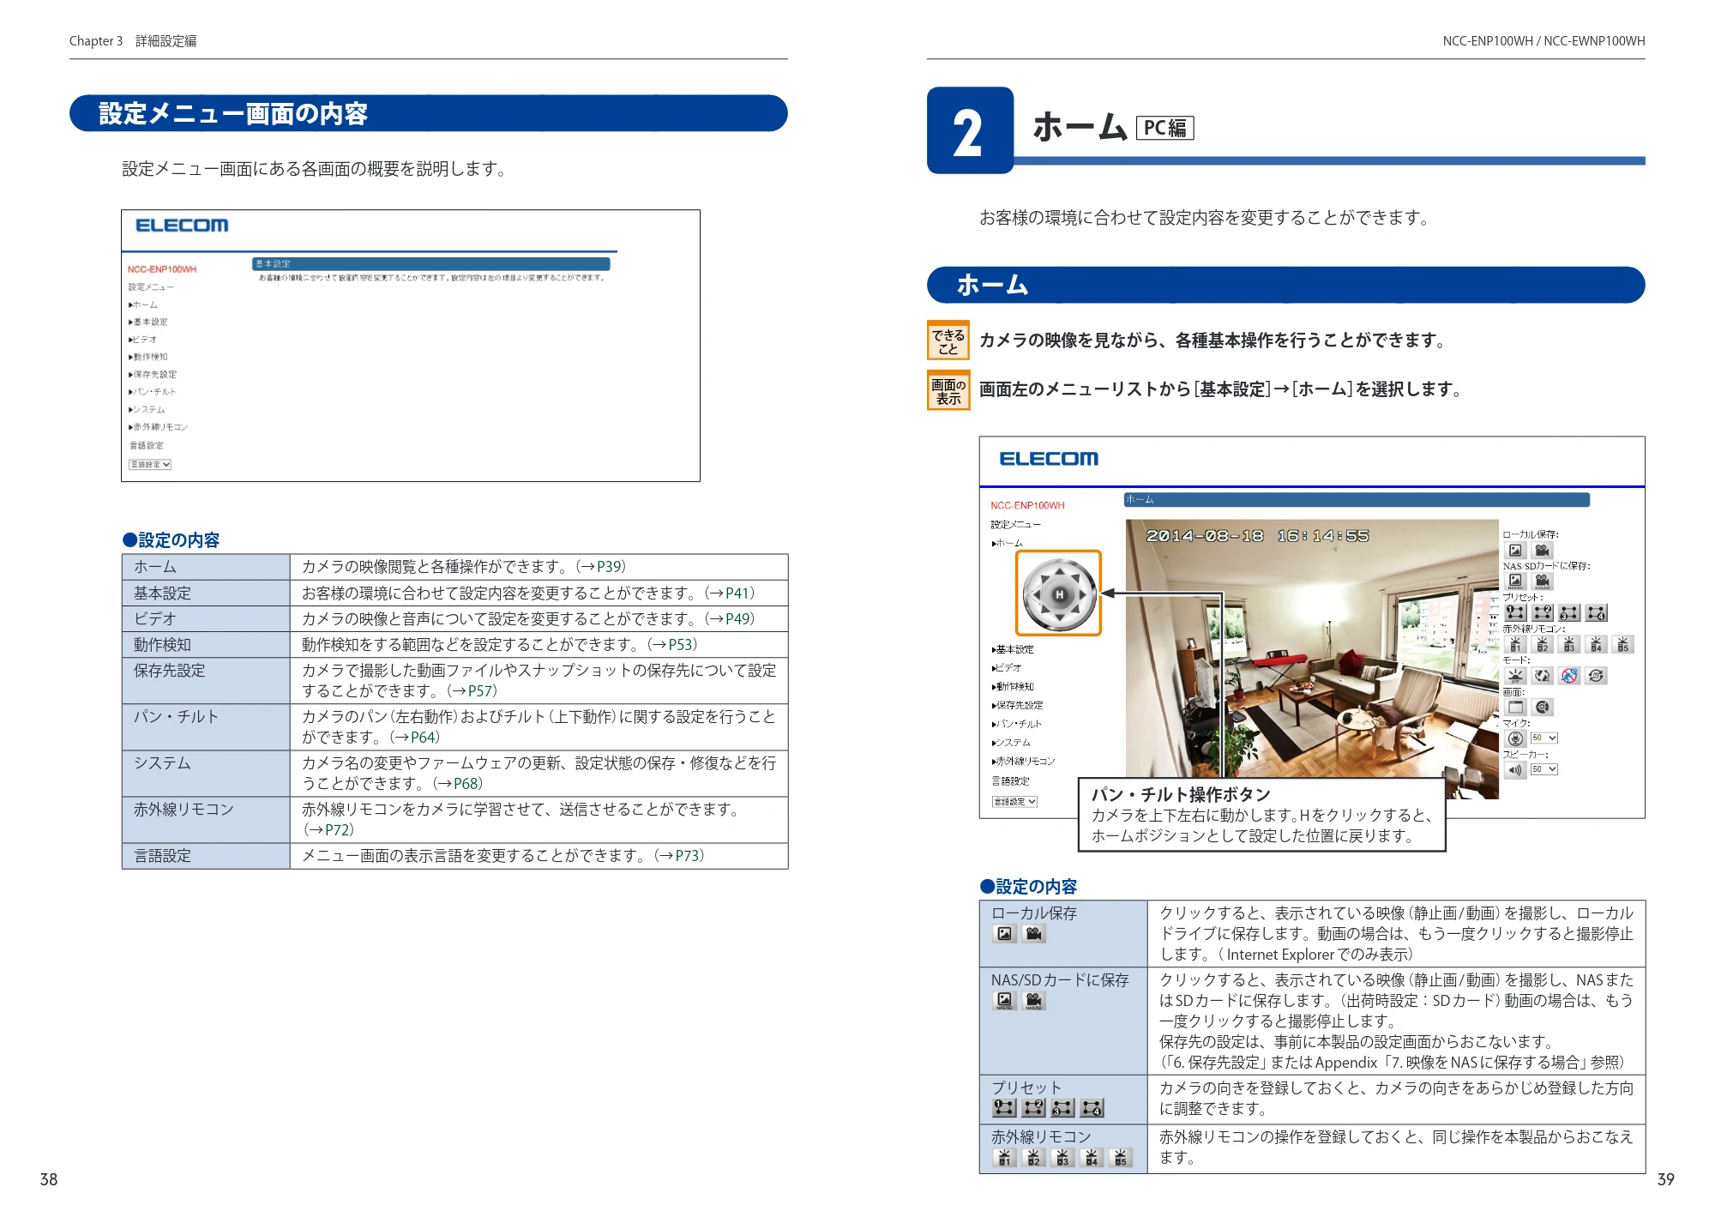Trigger infrared remote 5 icon in camera panel
Image resolution: width=1715 pixels, height=1217 pixels.
pos(1622,644)
